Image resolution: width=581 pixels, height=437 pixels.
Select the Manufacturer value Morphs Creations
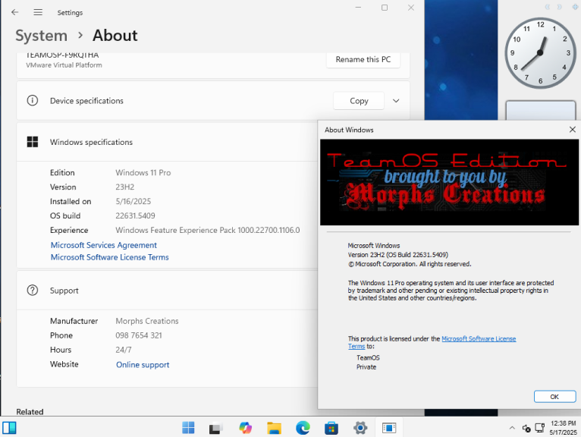point(147,321)
